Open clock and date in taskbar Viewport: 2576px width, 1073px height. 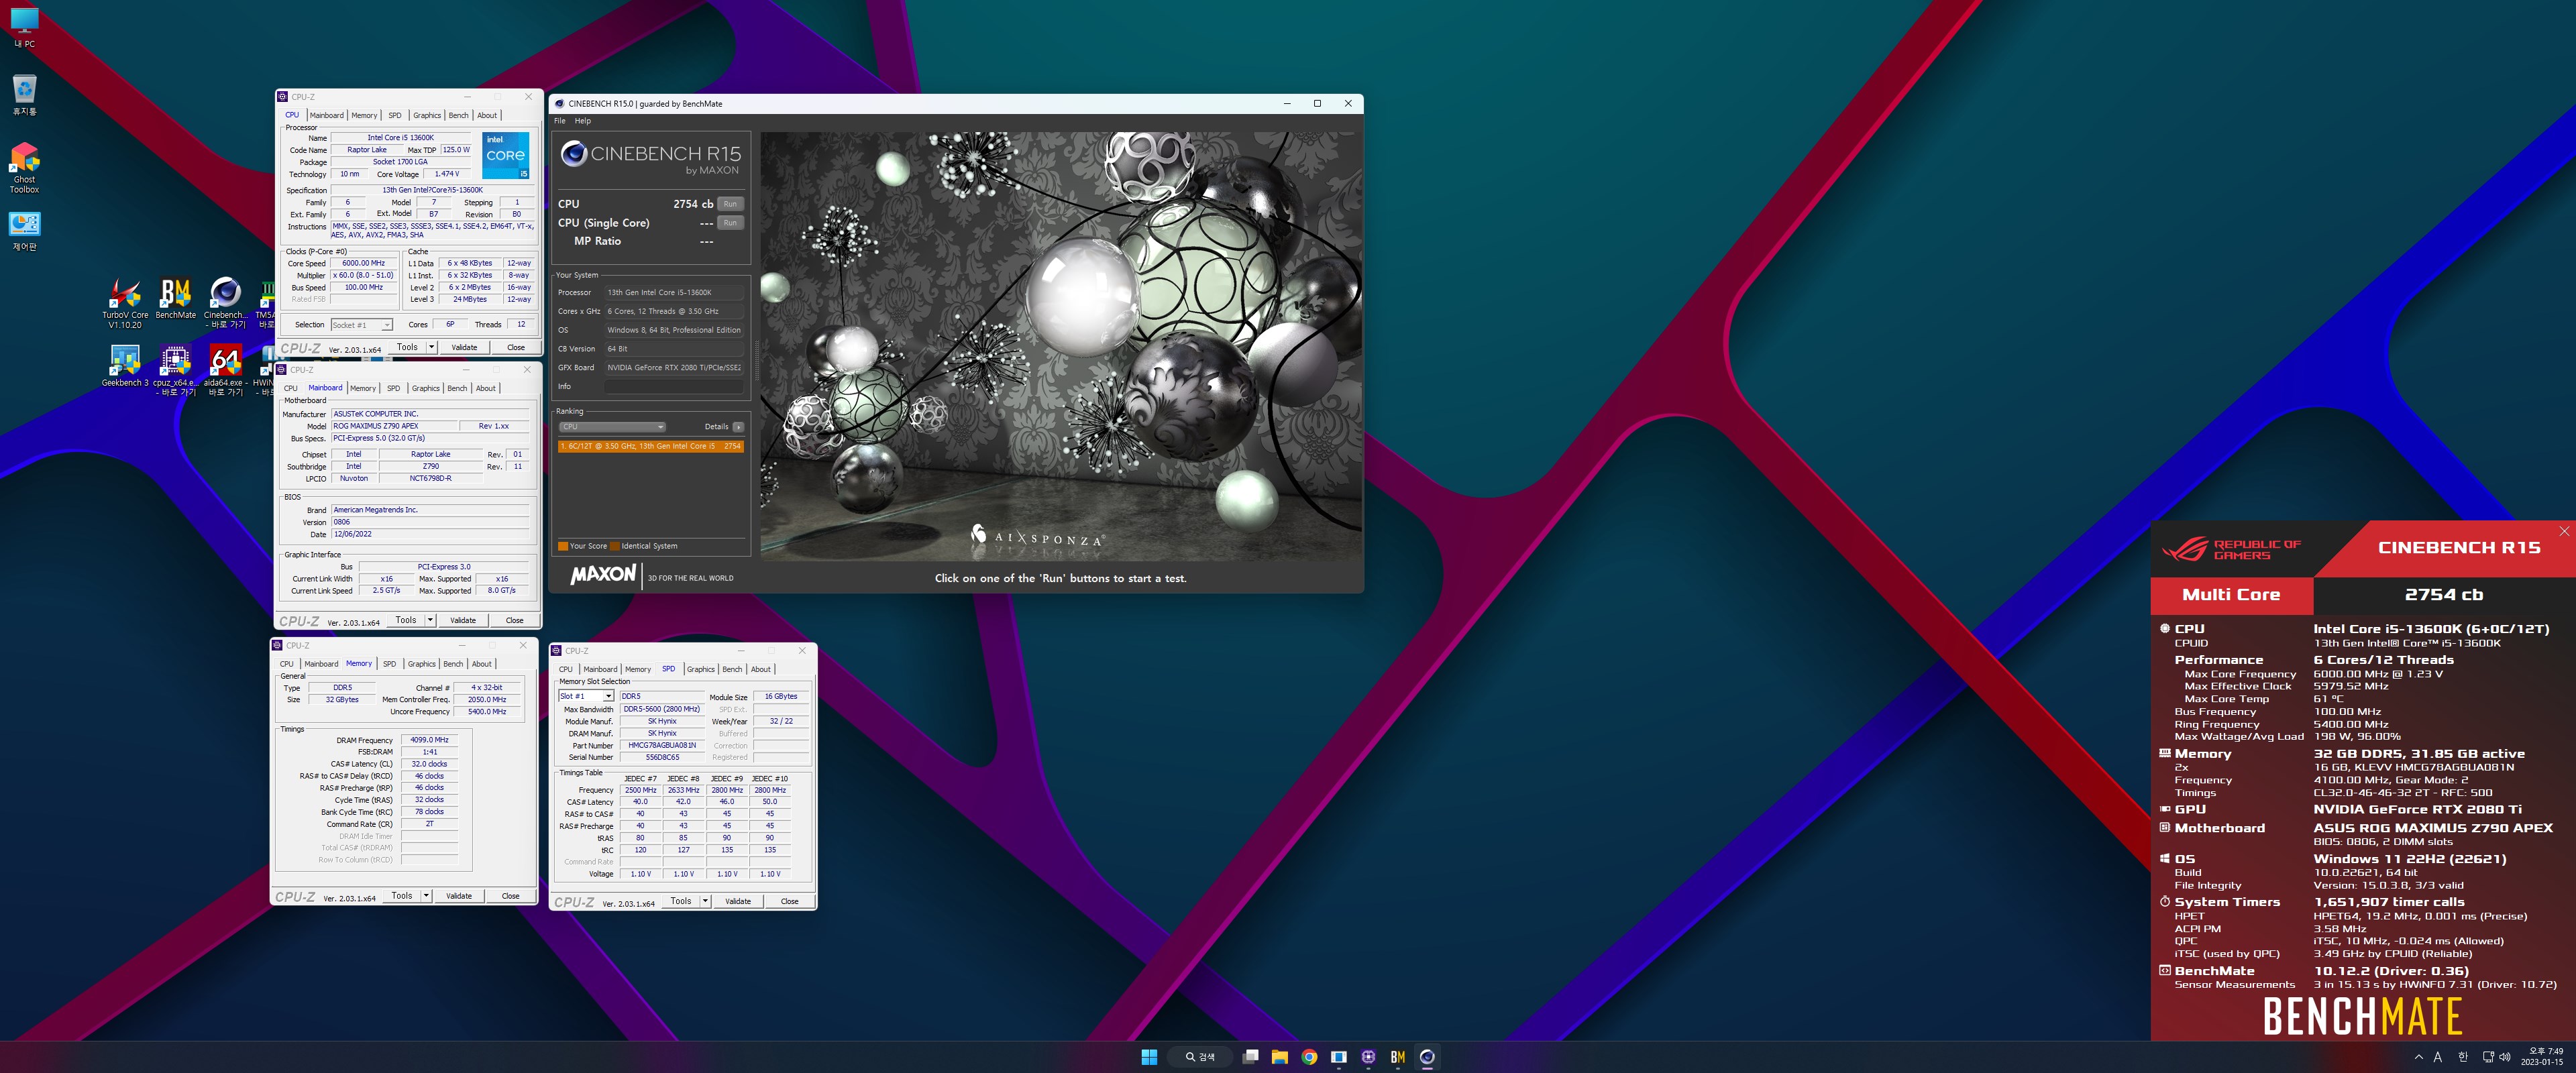point(2541,1056)
